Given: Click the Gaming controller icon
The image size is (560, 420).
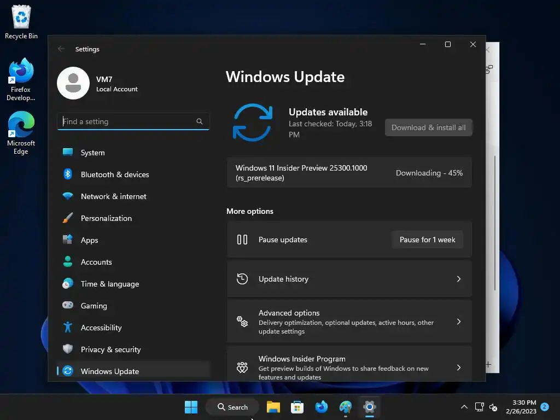Looking at the screenshot, I should (x=67, y=305).
